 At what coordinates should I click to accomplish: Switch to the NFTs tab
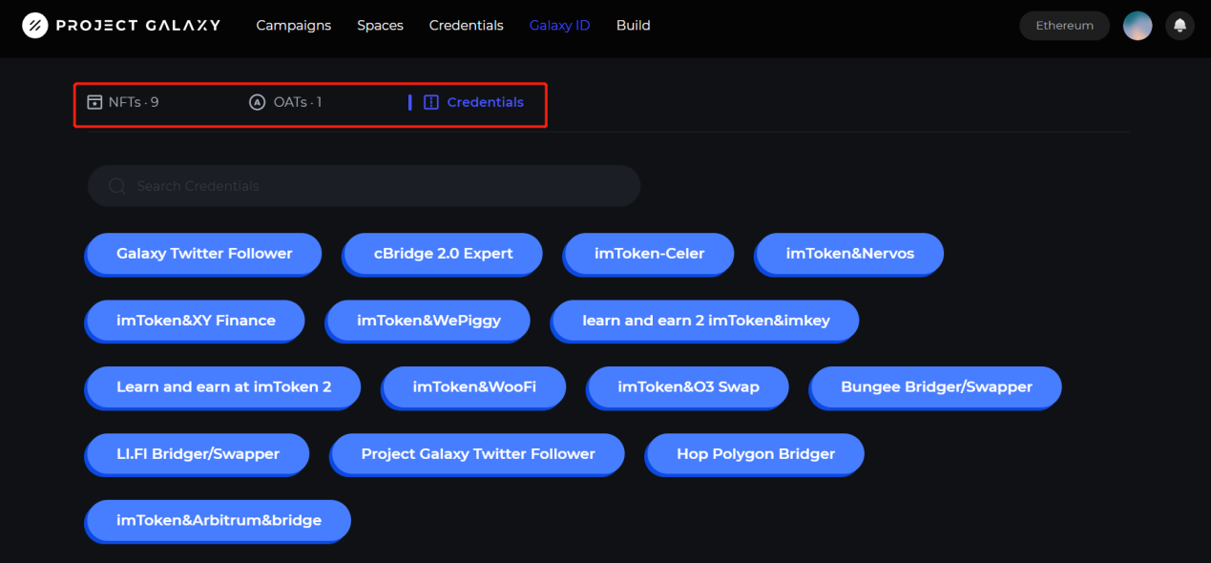pyautogui.click(x=134, y=102)
